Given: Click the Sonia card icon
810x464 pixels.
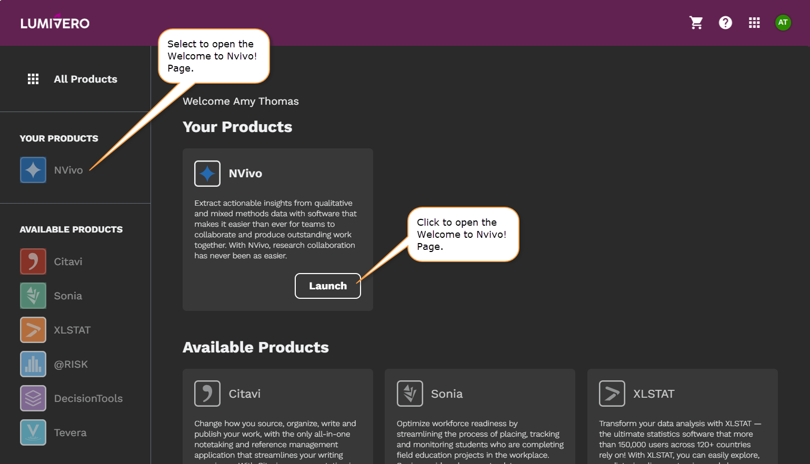Looking at the screenshot, I should (410, 394).
